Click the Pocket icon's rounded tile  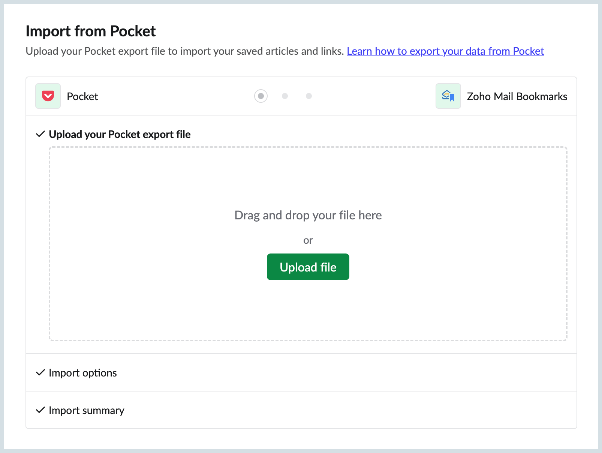click(x=48, y=96)
